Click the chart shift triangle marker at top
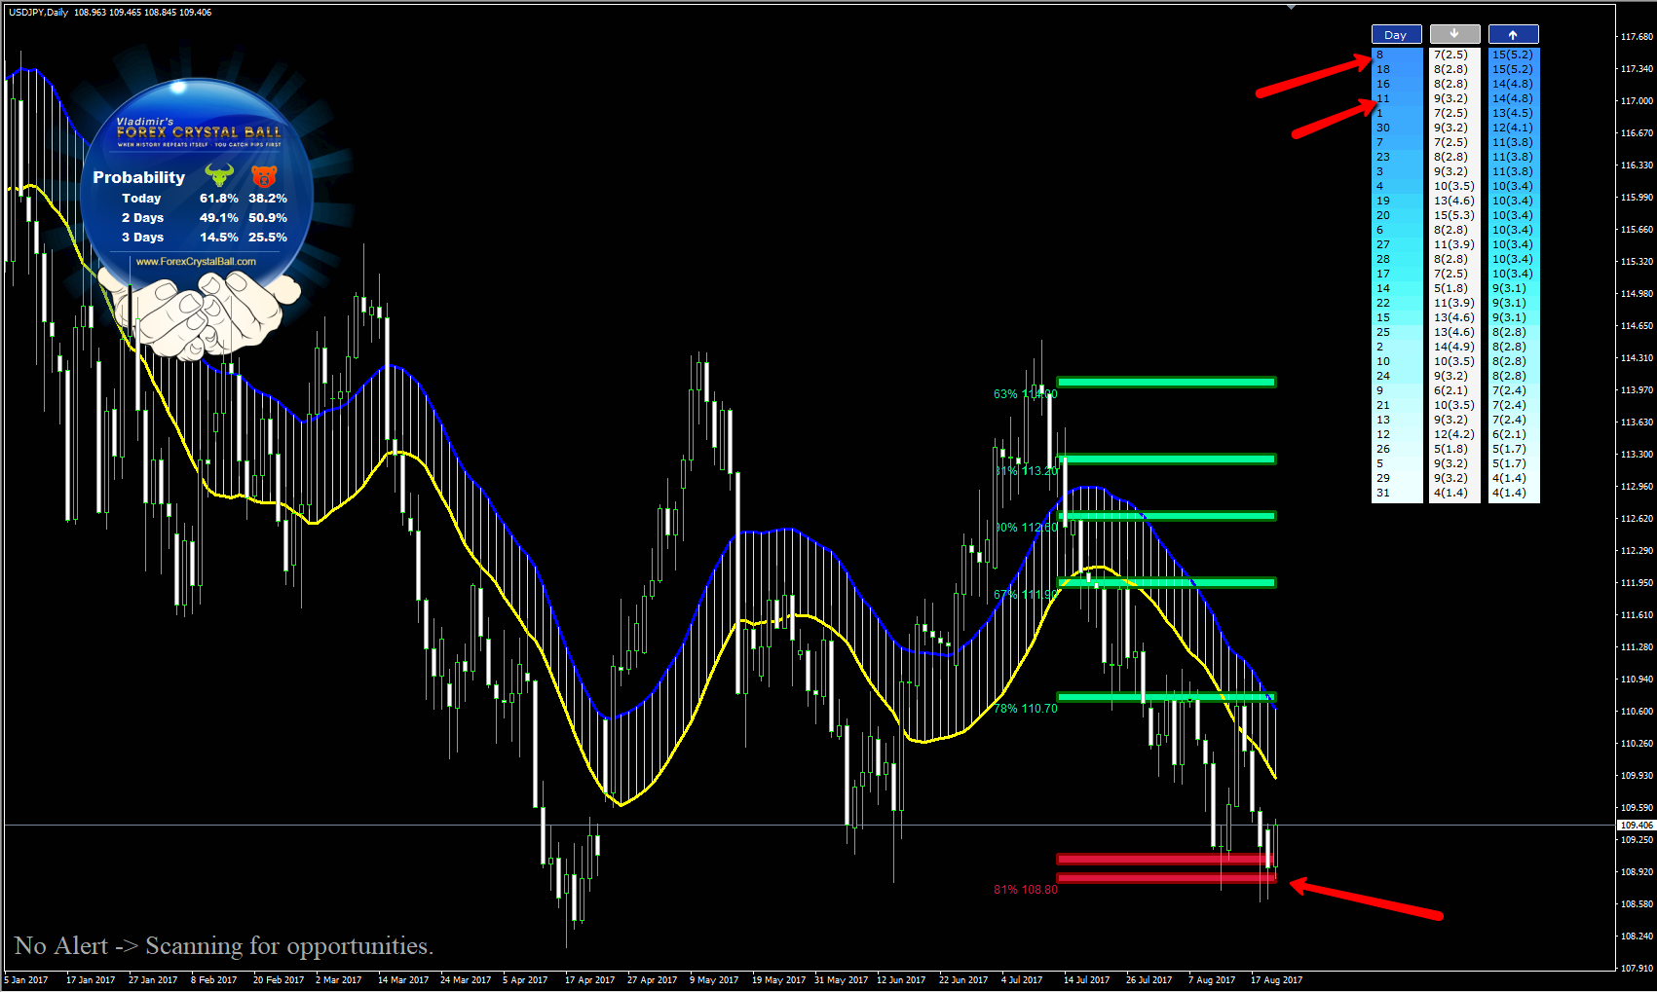 coord(1291,8)
